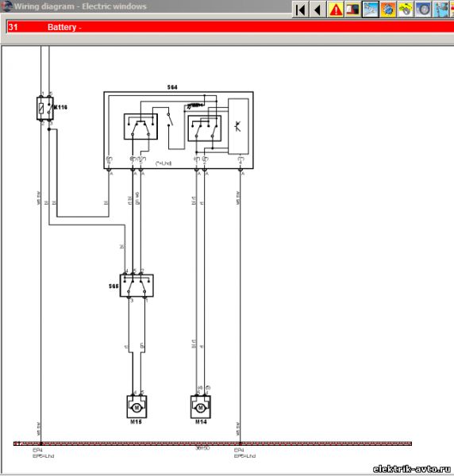Click the red and black book icon
This screenshot has height=476, width=454.
click(352, 10)
